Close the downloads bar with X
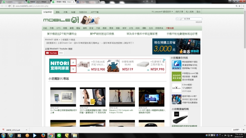The image size is (246, 138). click(x=244, y=130)
